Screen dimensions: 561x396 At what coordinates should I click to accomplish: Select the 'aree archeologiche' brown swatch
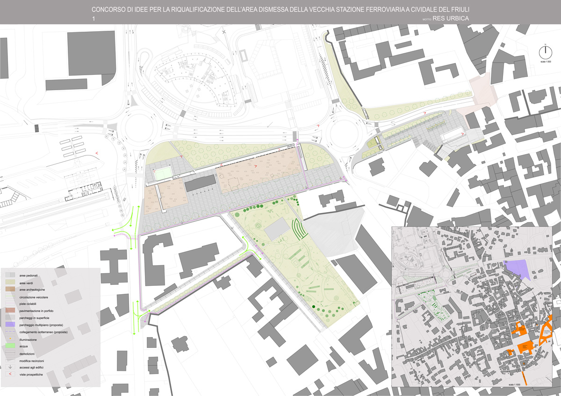10,290
